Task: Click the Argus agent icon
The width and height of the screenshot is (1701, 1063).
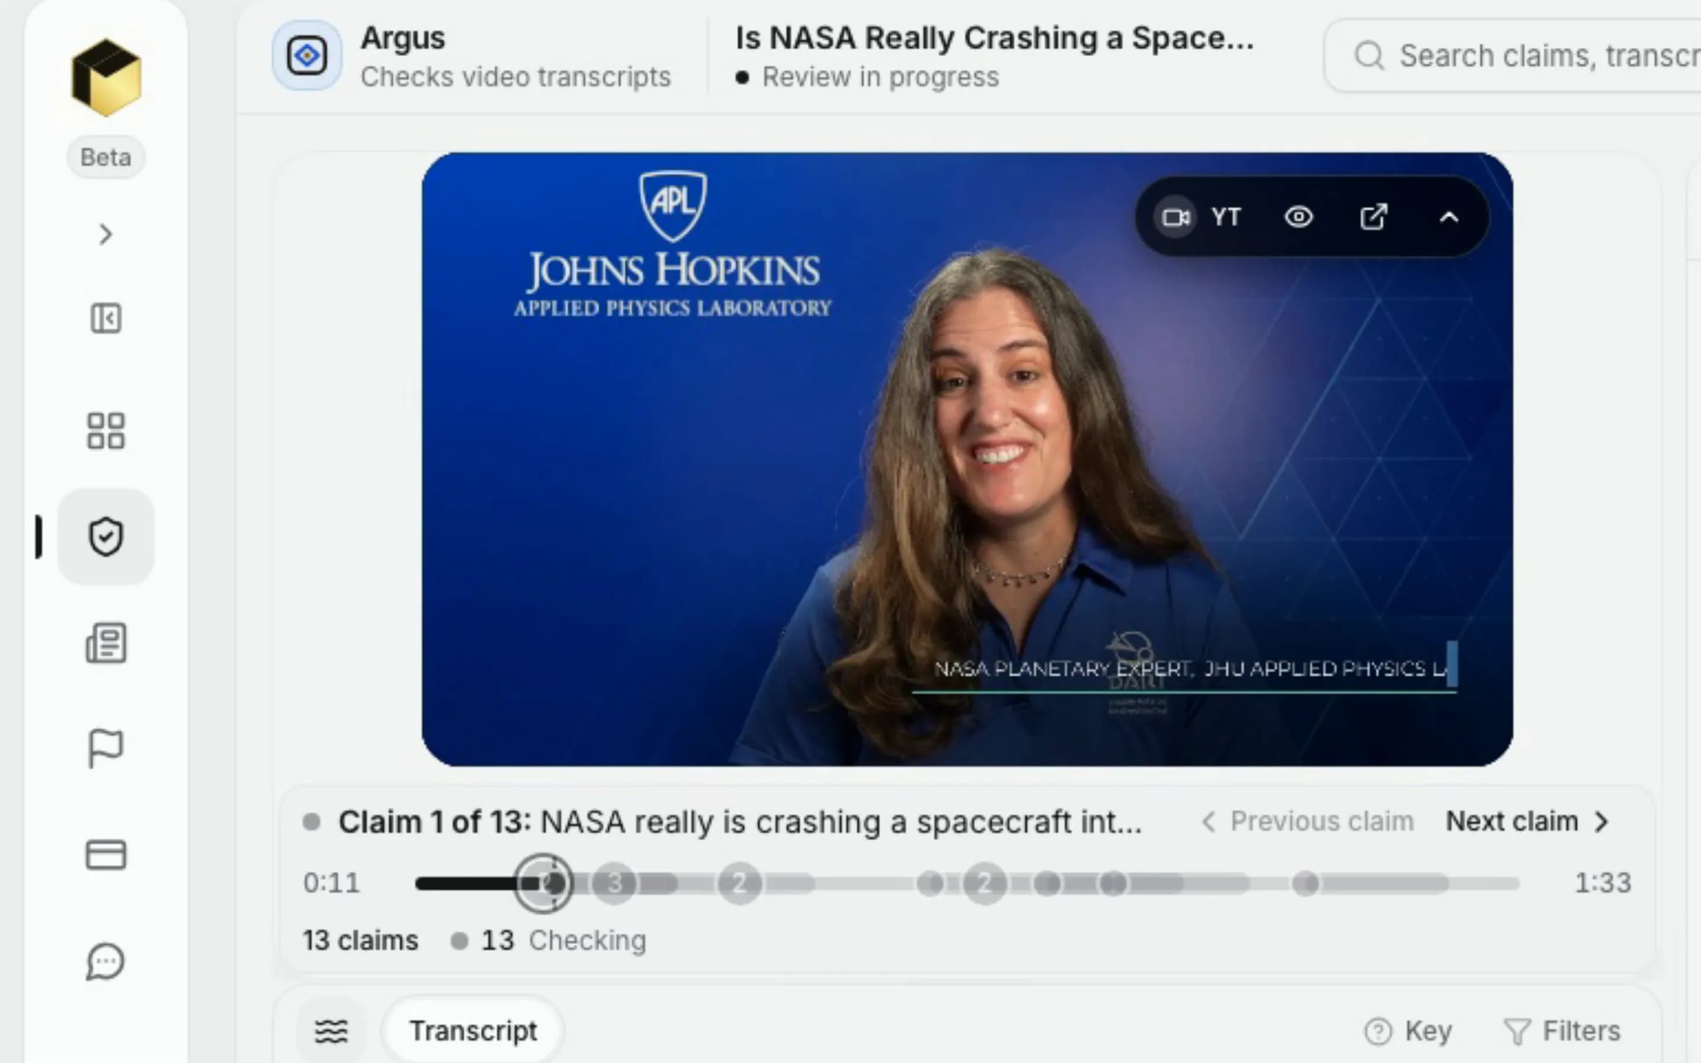Action: point(307,56)
